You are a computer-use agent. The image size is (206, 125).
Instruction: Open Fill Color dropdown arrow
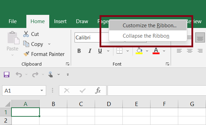(147, 51)
